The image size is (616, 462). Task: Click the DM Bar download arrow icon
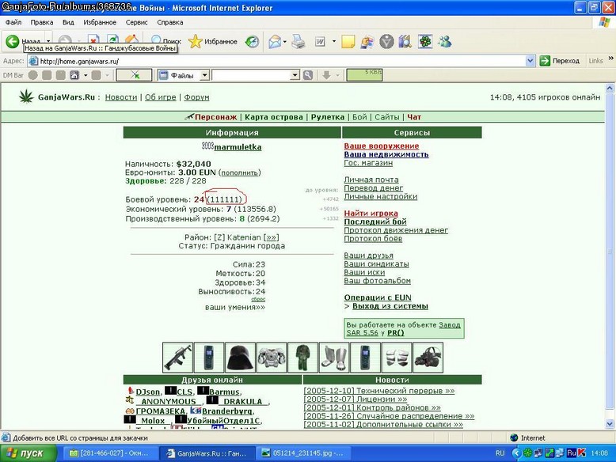tap(326, 75)
